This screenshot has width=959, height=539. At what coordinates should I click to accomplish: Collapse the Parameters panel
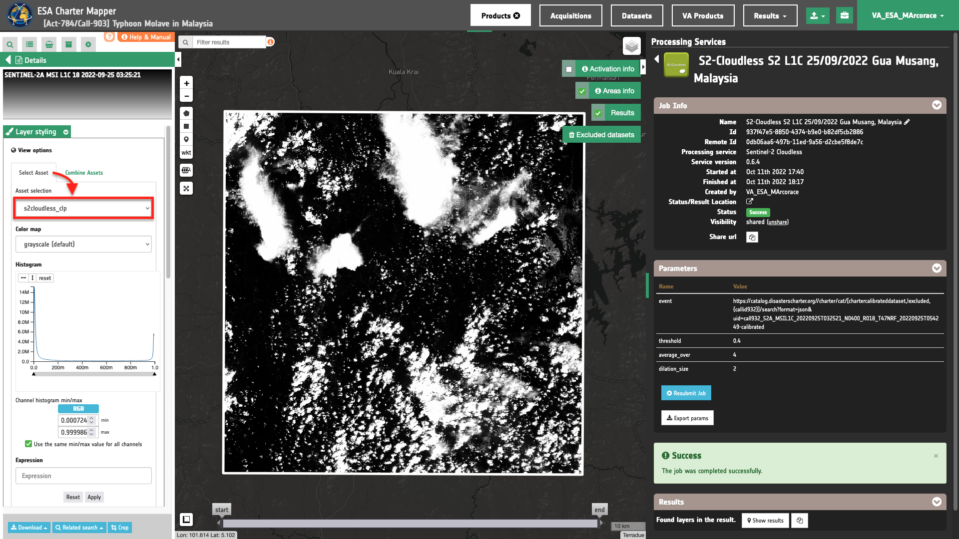pyautogui.click(x=937, y=268)
